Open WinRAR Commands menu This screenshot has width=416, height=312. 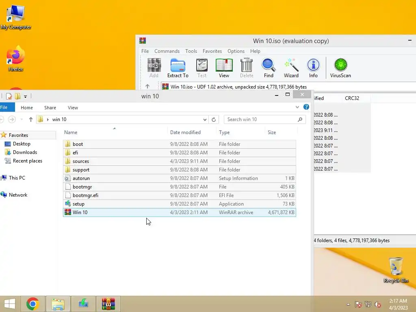(167, 51)
